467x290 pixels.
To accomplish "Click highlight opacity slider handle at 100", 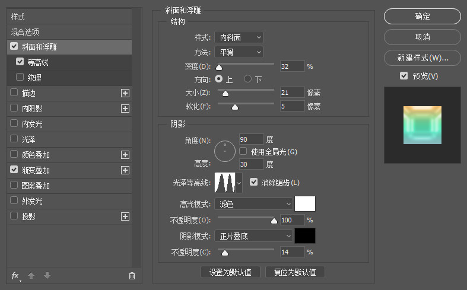I will [274, 221].
